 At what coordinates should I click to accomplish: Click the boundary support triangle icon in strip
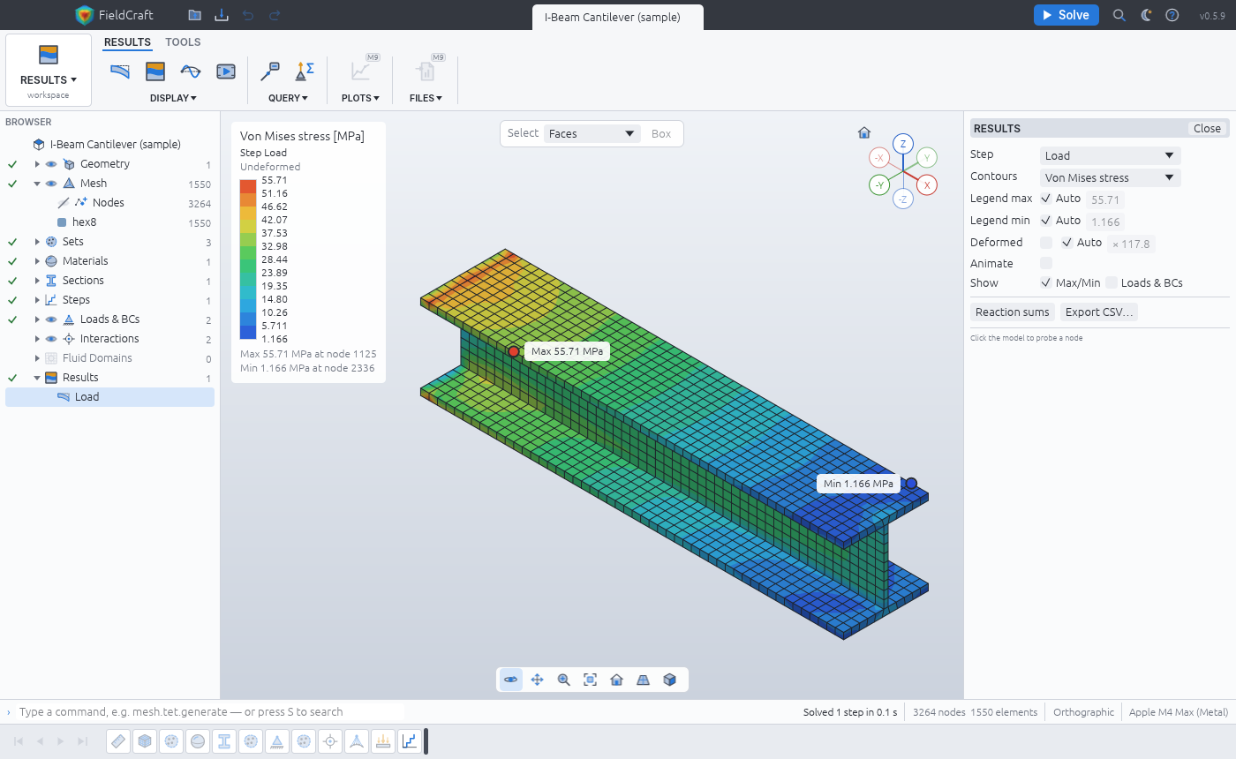pos(277,741)
